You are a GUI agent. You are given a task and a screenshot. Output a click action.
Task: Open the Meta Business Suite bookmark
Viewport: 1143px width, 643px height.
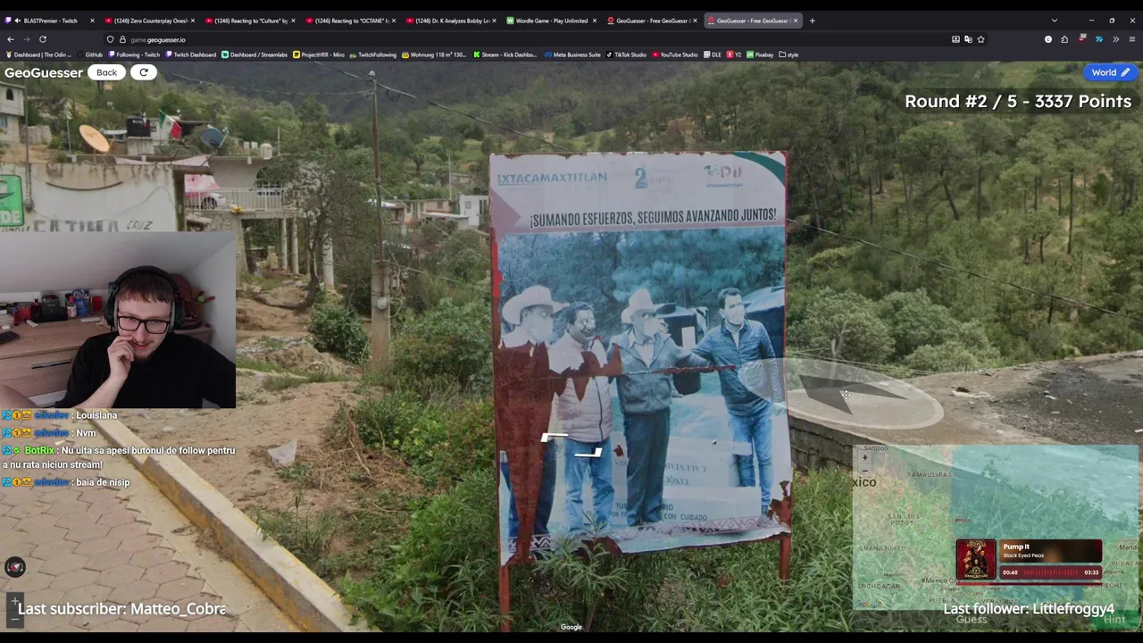click(572, 54)
